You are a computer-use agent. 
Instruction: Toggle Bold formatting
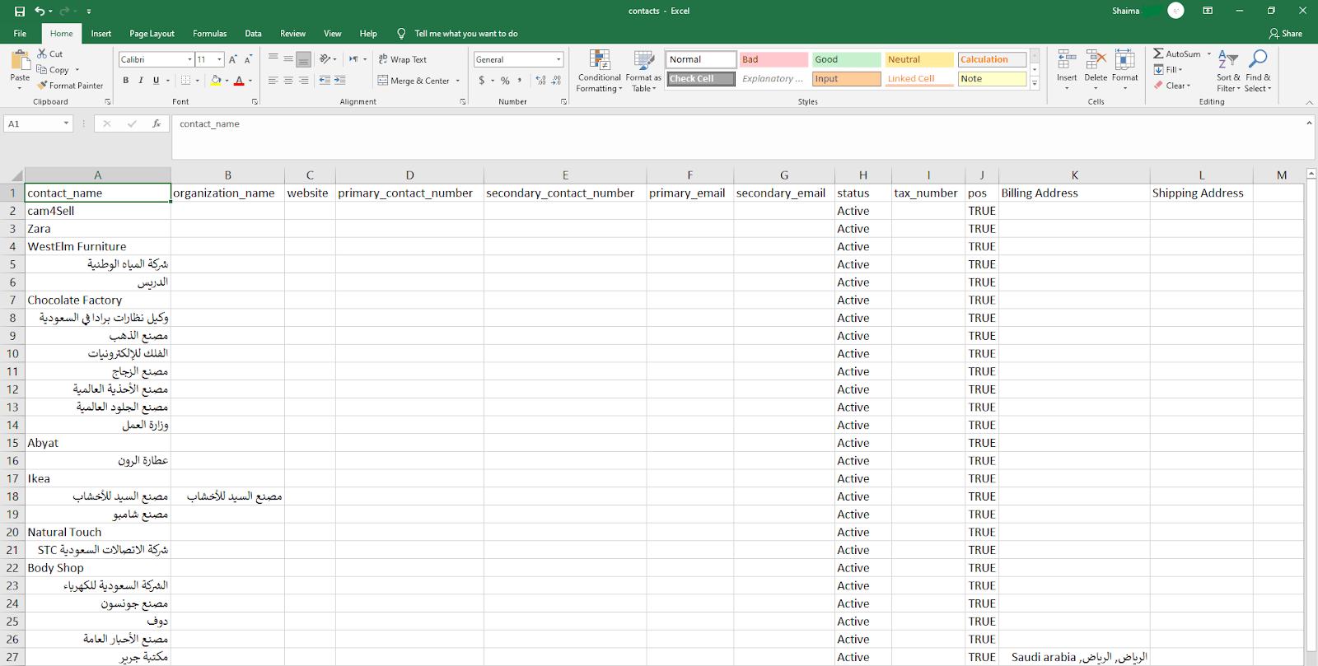pos(126,81)
